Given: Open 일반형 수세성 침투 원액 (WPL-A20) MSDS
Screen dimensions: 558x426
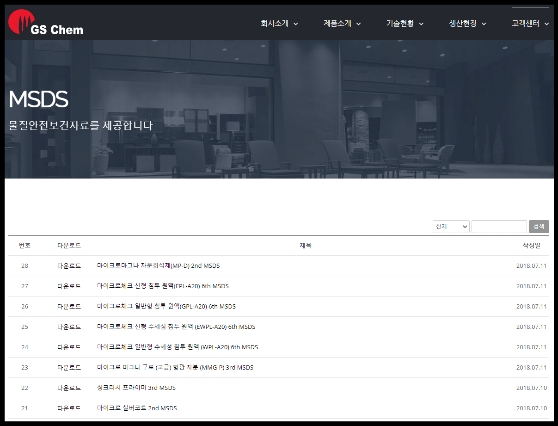Looking at the screenshot, I should [178, 347].
